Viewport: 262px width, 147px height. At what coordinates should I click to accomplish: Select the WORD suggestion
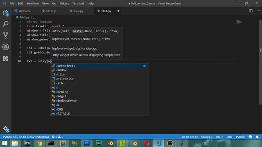click(99, 109)
